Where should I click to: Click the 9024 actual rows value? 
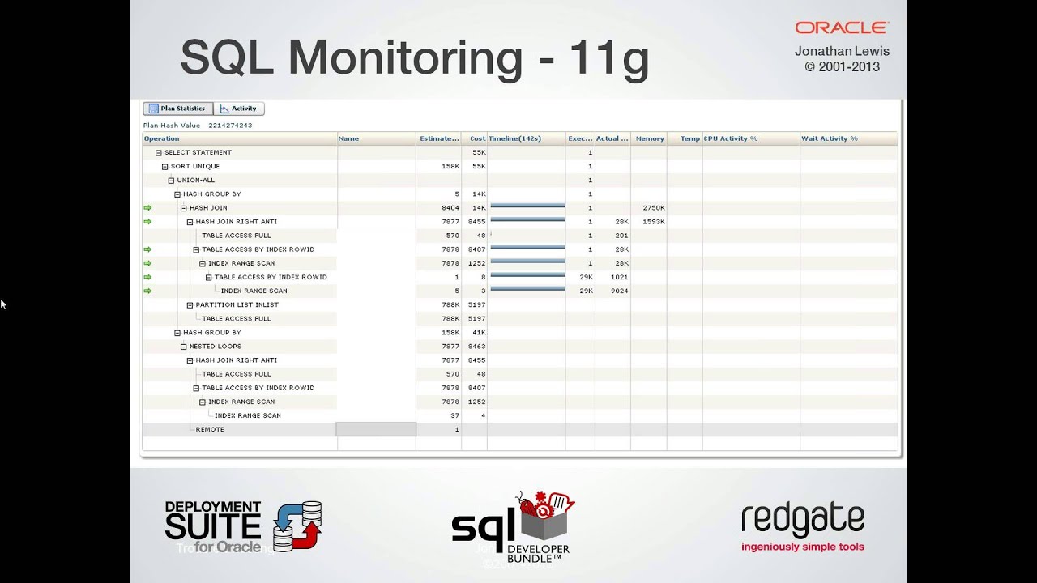coord(619,291)
